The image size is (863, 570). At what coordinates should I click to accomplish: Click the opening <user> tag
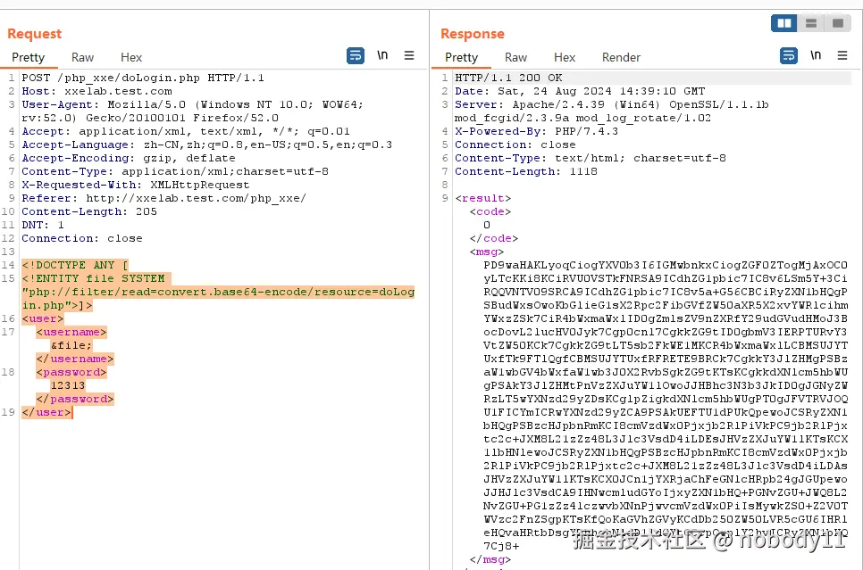pos(42,318)
